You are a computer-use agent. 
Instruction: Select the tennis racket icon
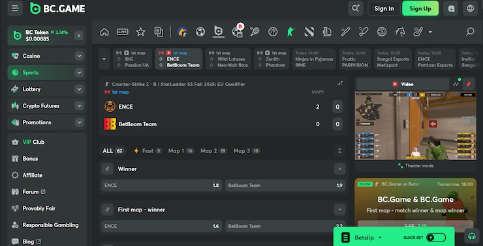[x=255, y=32]
